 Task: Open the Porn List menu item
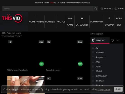tap(119, 22)
